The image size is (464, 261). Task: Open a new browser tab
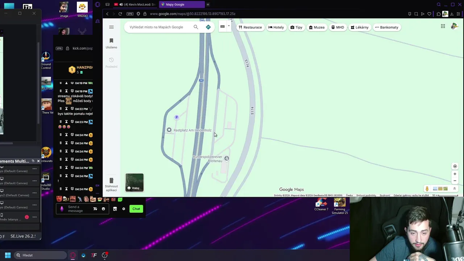(208, 4)
